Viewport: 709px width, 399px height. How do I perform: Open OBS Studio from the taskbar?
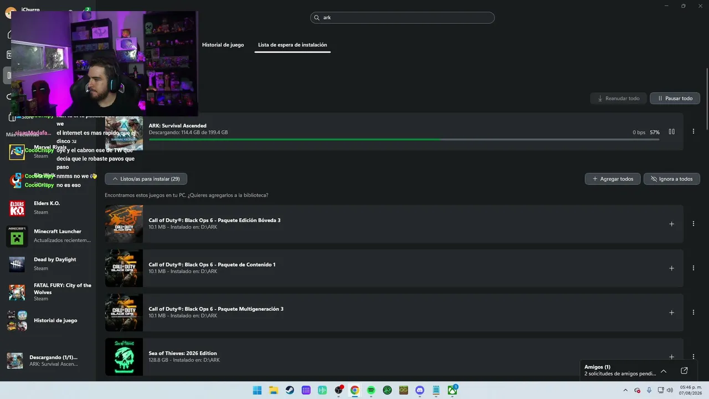(338, 390)
